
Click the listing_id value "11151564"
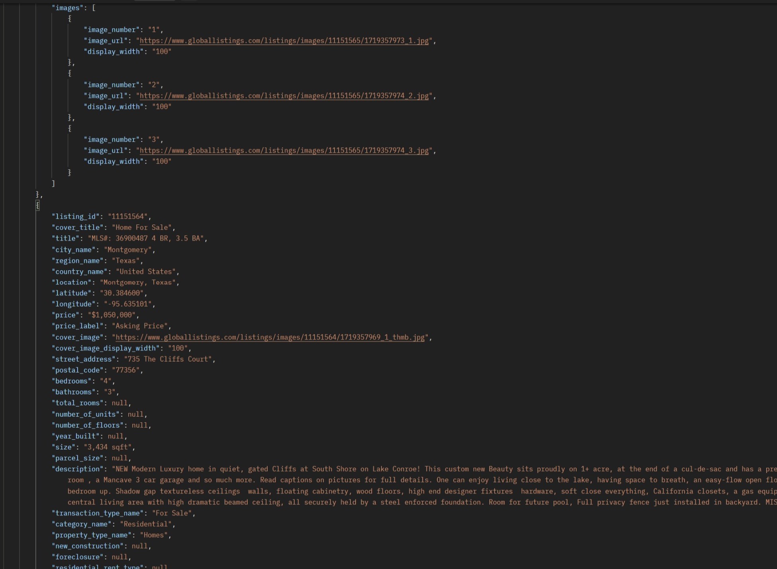(127, 217)
